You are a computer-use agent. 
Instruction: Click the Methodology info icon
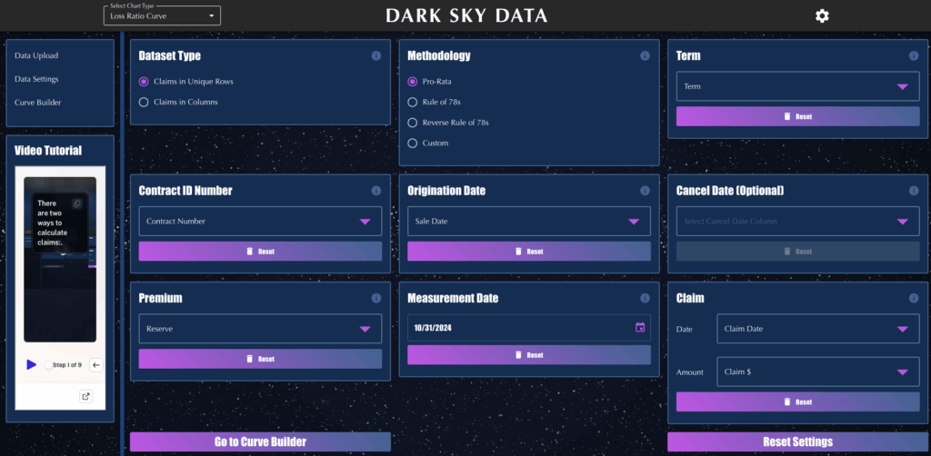click(645, 56)
